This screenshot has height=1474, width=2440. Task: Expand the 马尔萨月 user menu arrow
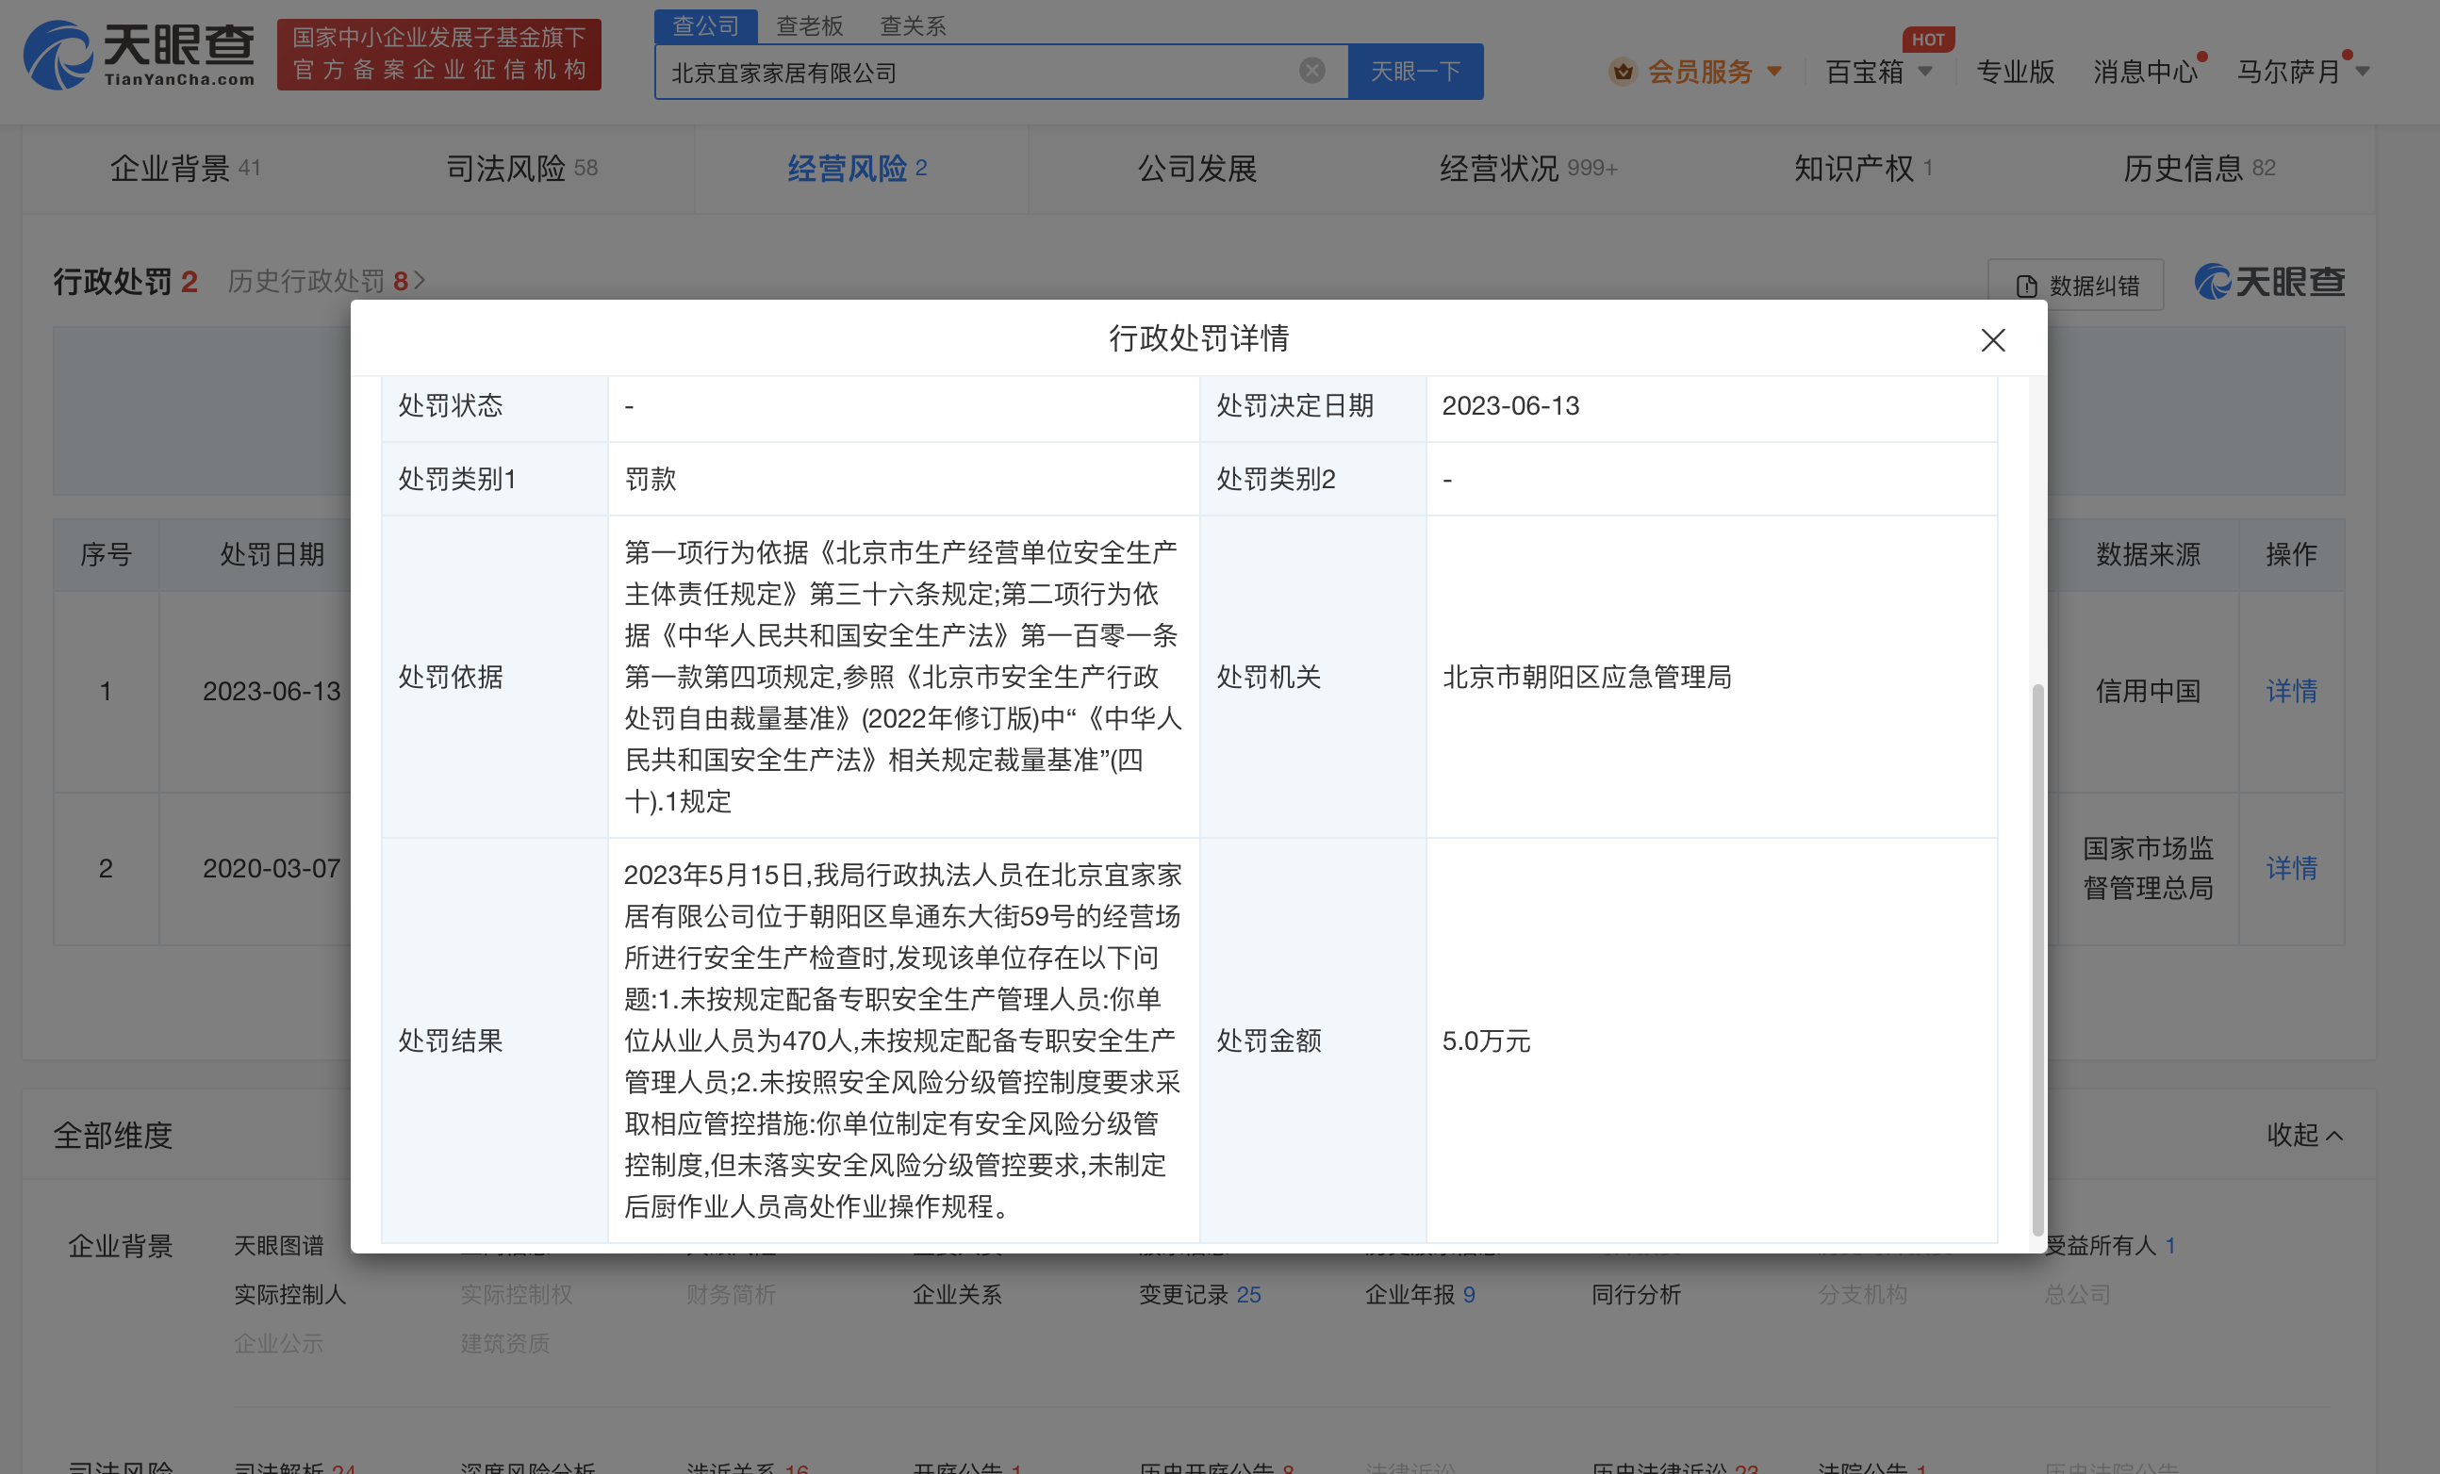coord(2363,72)
